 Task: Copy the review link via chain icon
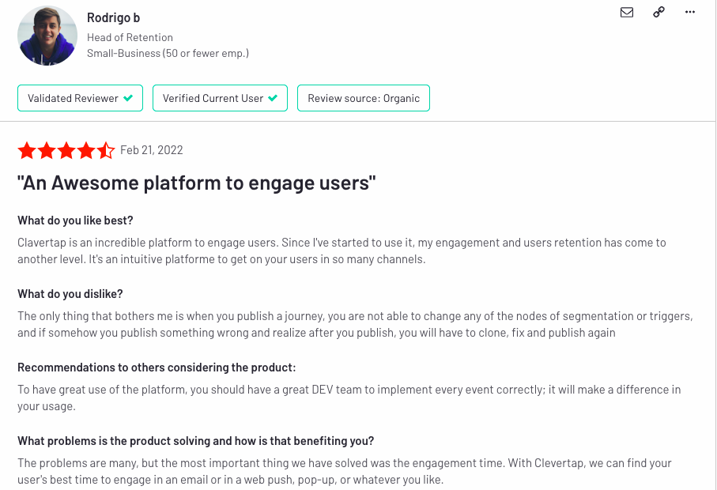(x=659, y=12)
